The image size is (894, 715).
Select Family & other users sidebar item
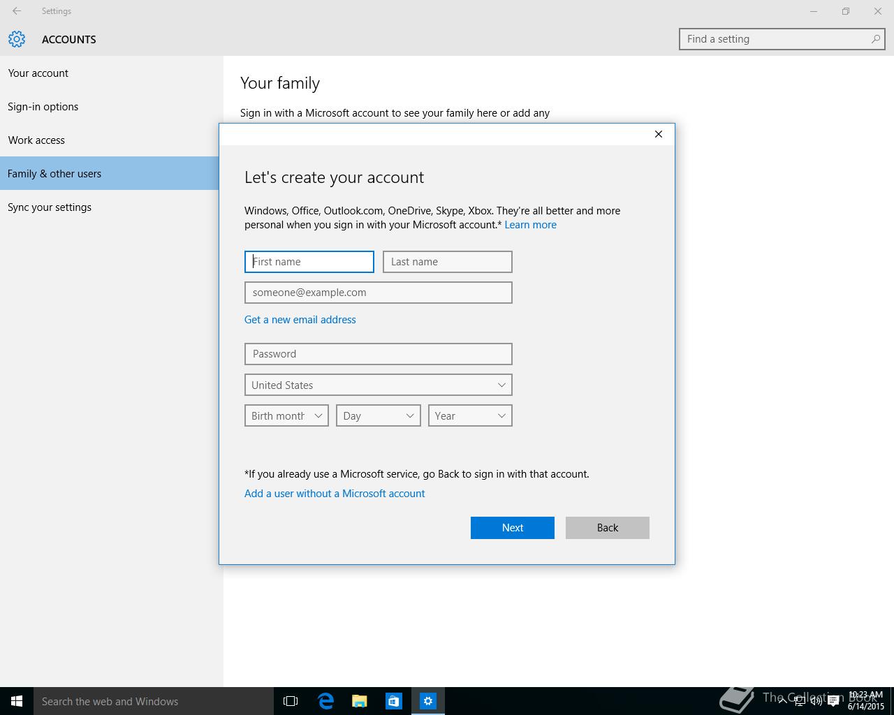110,173
